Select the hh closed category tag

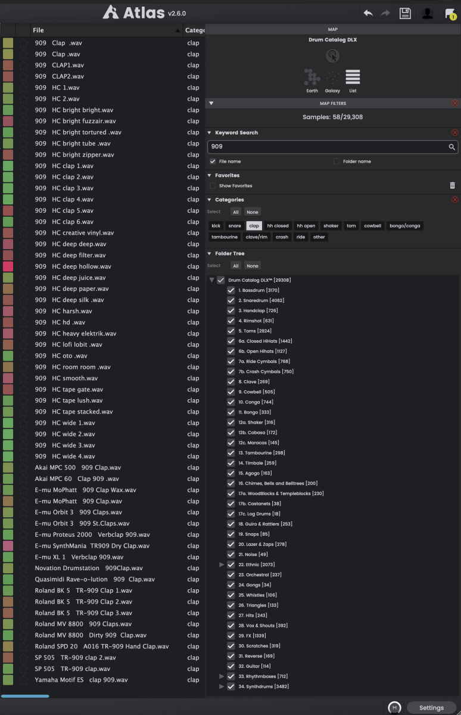tap(278, 226)
